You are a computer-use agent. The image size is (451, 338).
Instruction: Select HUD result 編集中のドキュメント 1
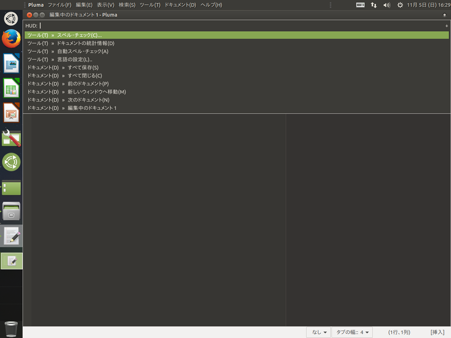[x=236, y=108]
